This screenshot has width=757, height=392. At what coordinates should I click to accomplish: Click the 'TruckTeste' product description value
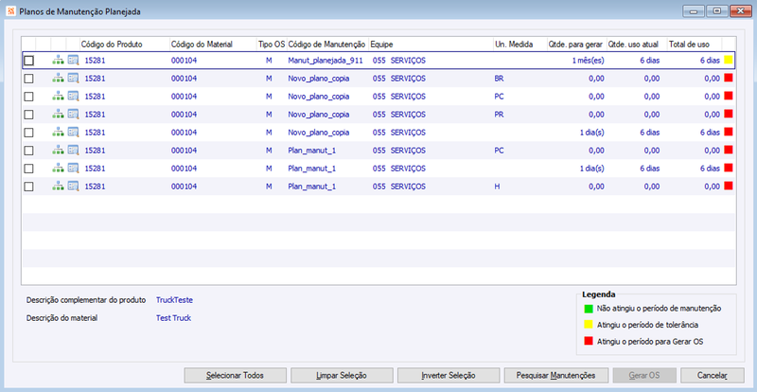point(174,300)
